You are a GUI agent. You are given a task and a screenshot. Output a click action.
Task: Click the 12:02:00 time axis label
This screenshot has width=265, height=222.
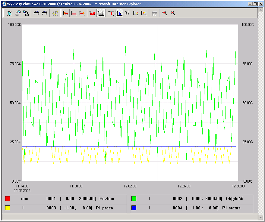130,186
